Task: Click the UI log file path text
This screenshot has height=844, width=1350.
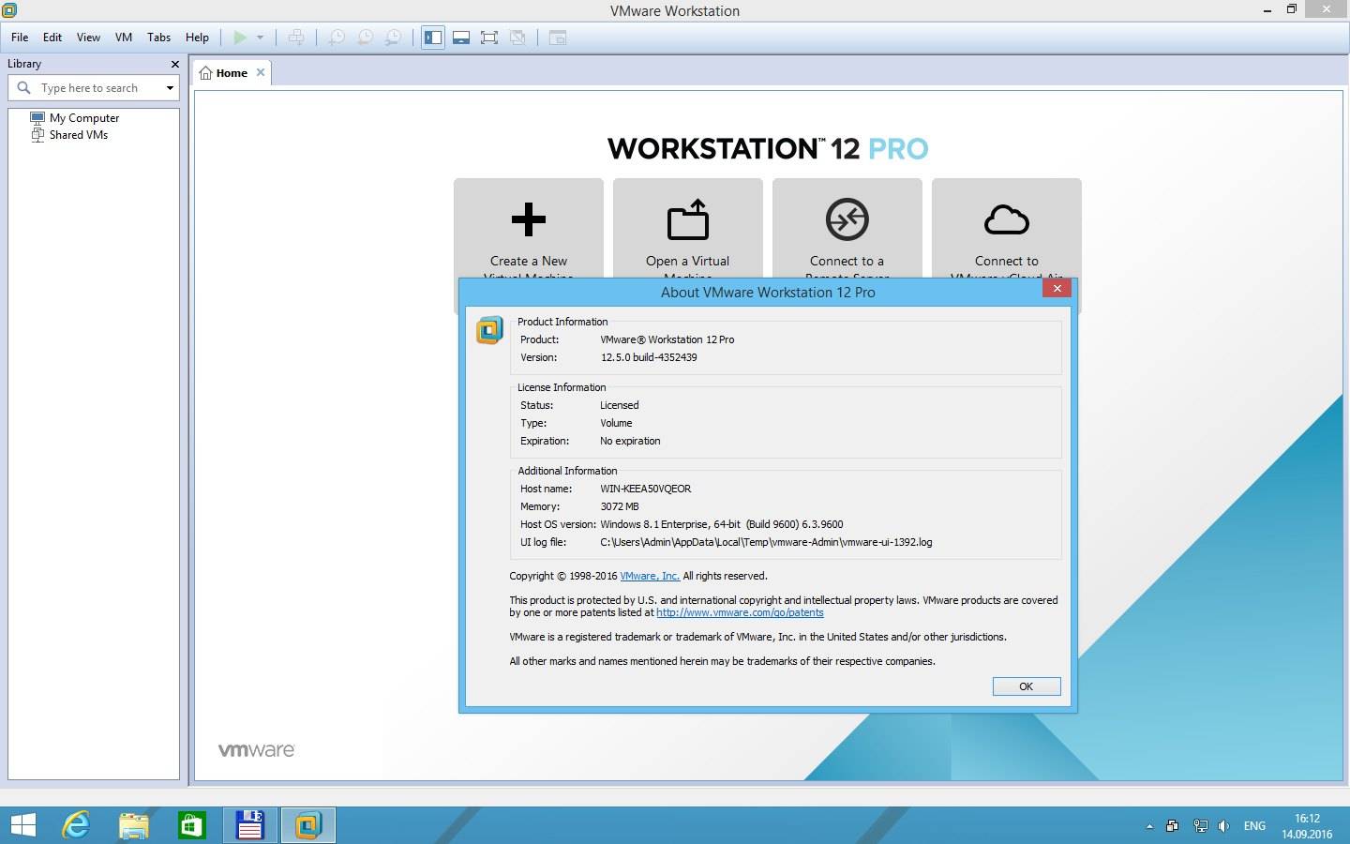Action: [x=766, y=542]
